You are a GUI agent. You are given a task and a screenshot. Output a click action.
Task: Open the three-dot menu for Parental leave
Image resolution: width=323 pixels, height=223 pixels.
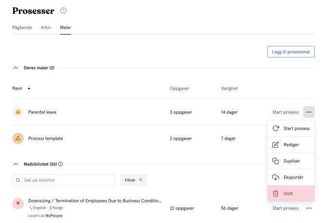click(309, 112)
